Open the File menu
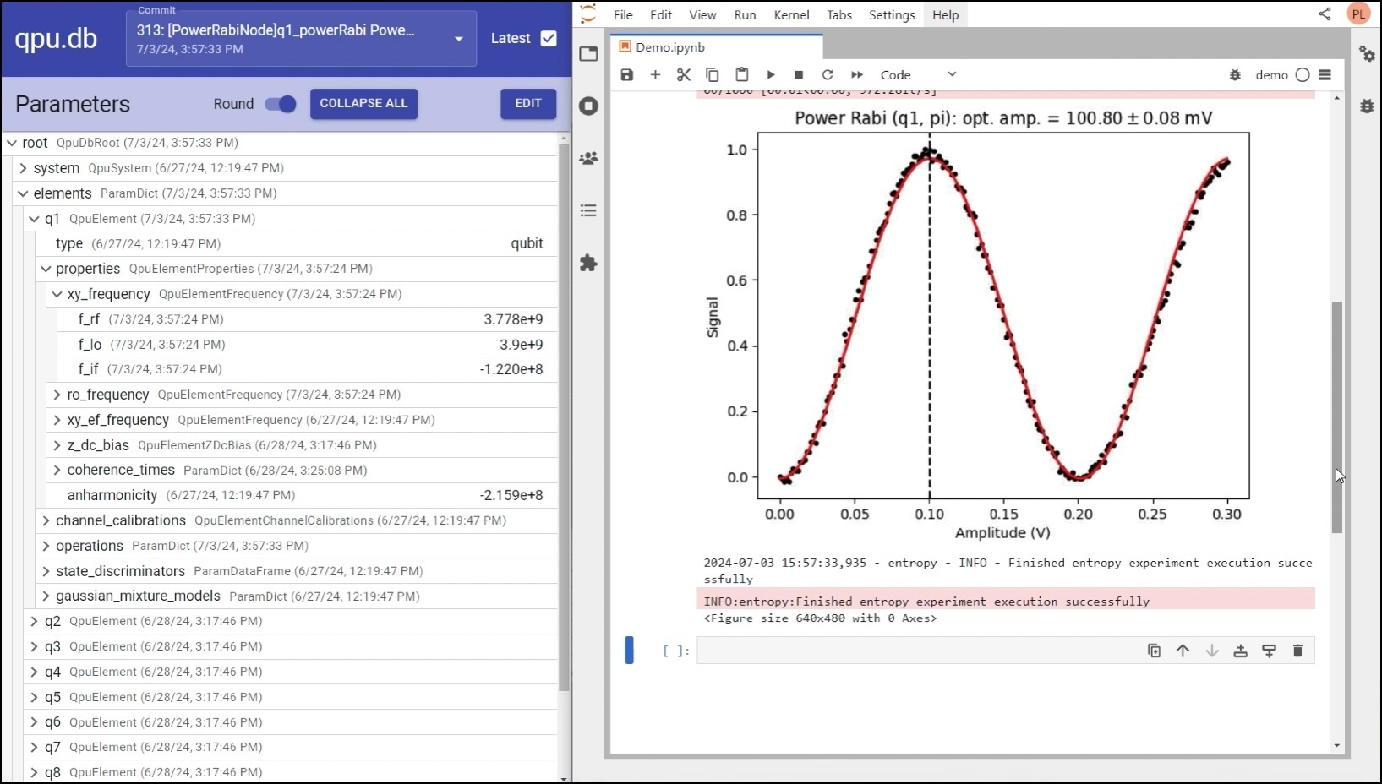 (623, 14)
